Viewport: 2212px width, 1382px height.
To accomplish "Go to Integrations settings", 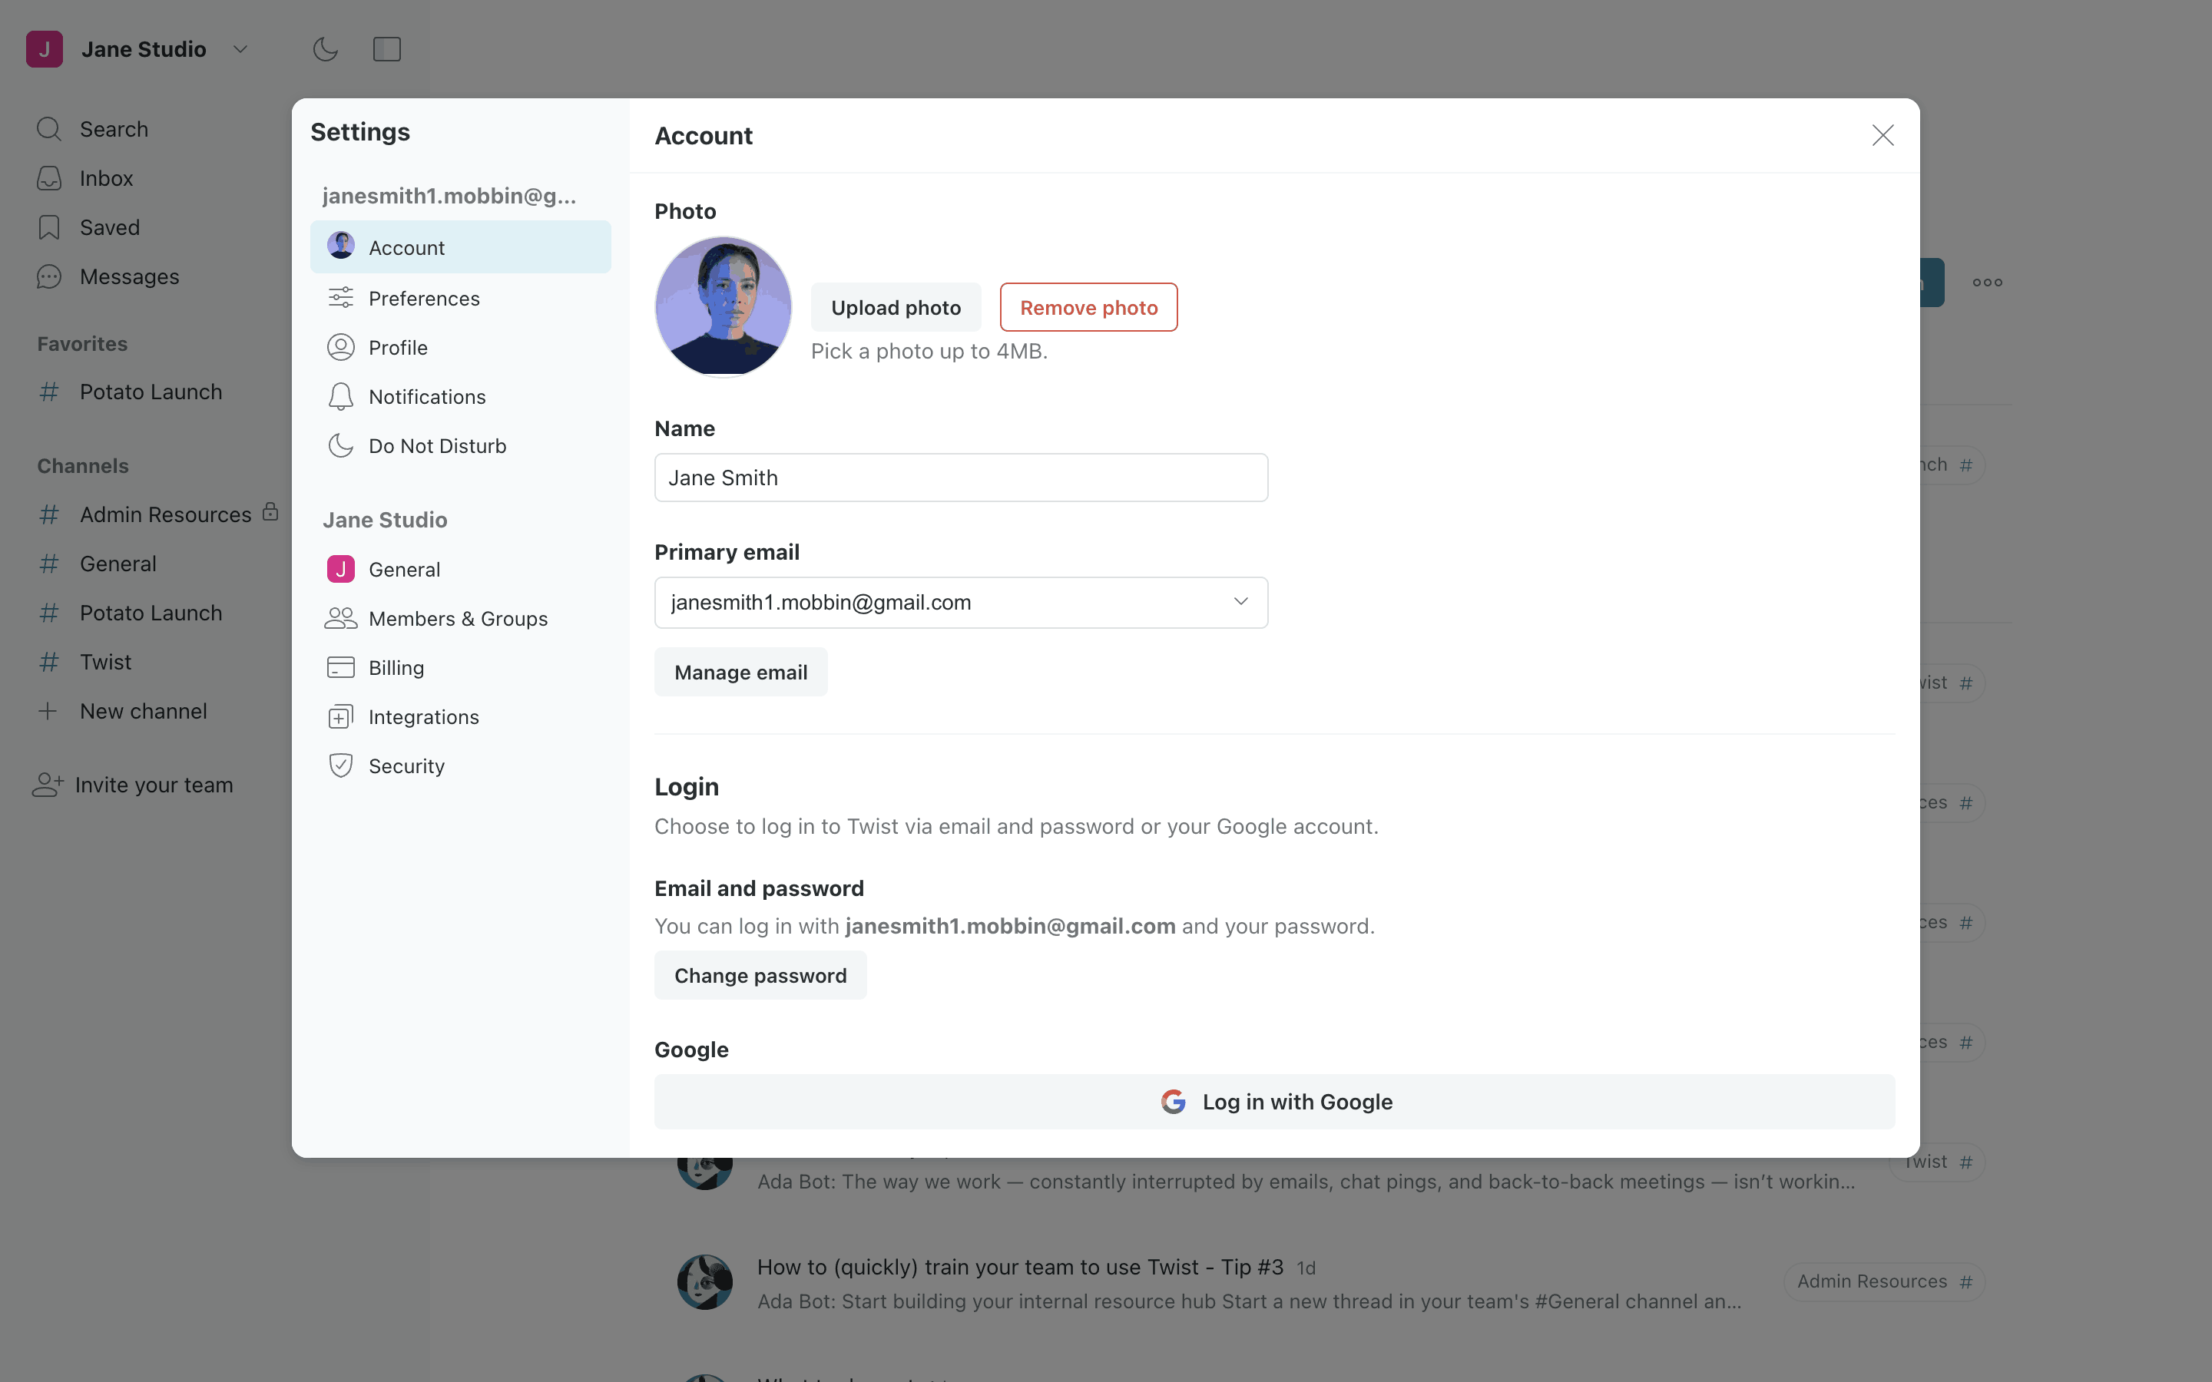I will (423, 716).
